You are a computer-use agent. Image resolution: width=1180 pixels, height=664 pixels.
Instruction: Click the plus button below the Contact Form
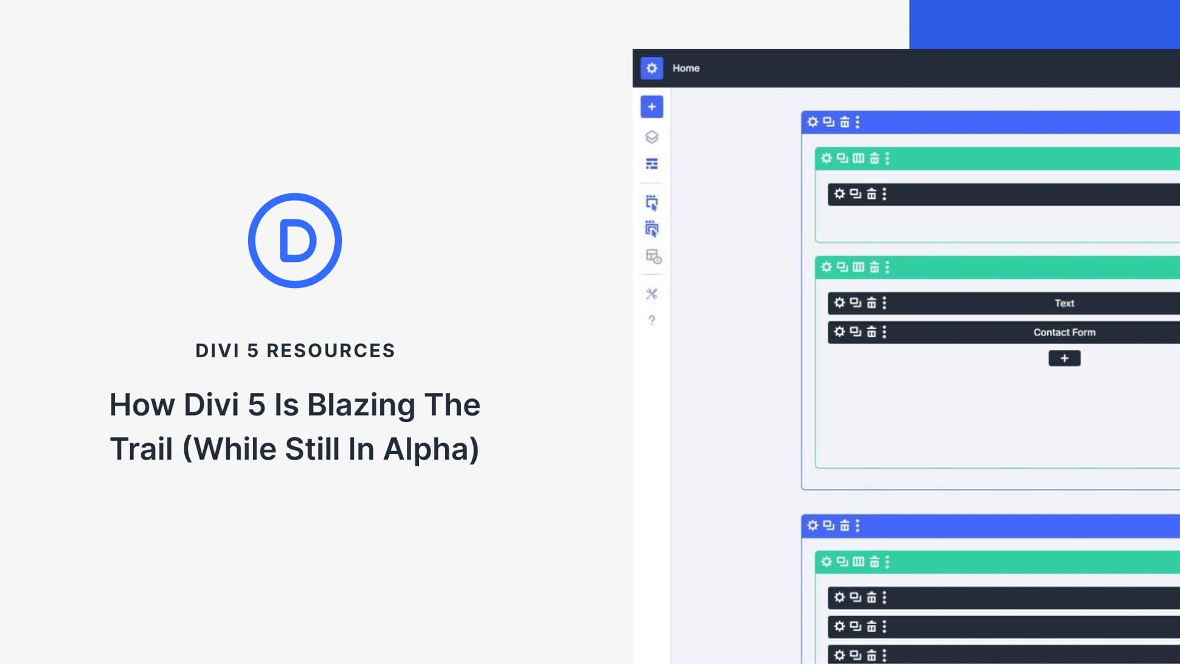point(1064,358)
